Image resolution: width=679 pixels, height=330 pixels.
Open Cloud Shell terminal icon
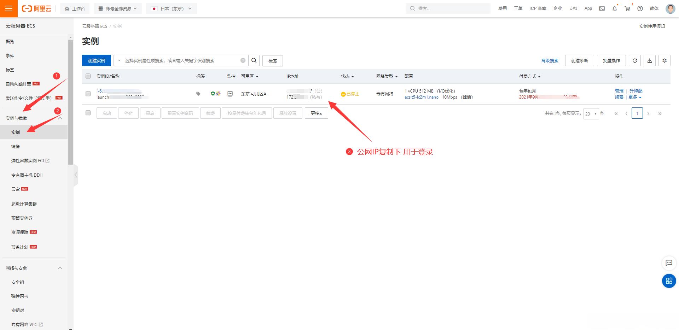[x=602, y=8]
